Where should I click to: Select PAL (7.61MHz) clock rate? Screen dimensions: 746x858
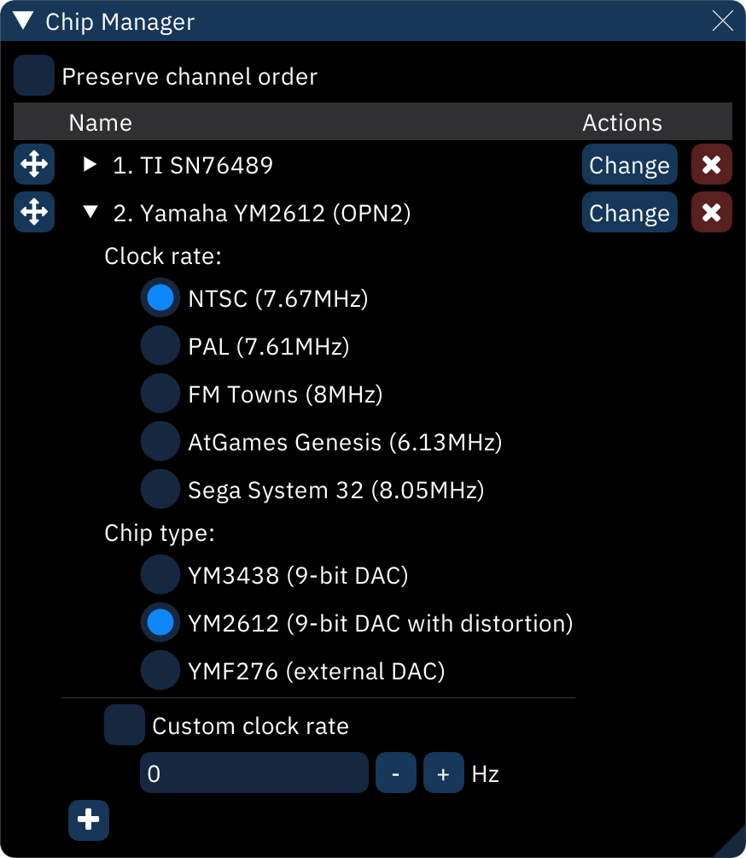click(x=160, y=346)
